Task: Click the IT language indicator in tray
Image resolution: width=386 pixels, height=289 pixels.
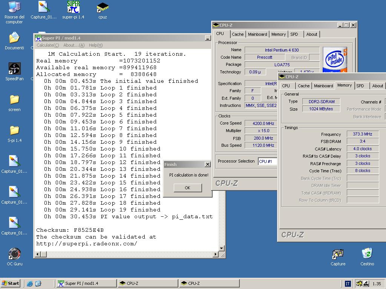Action: (347, 284)
